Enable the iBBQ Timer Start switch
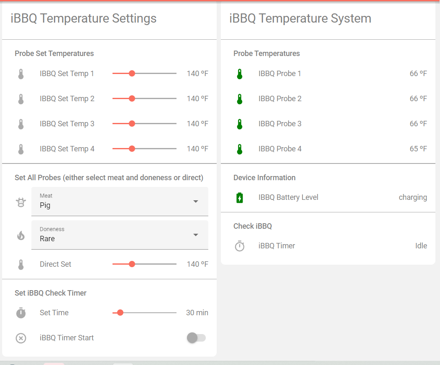 click(196, 338)
